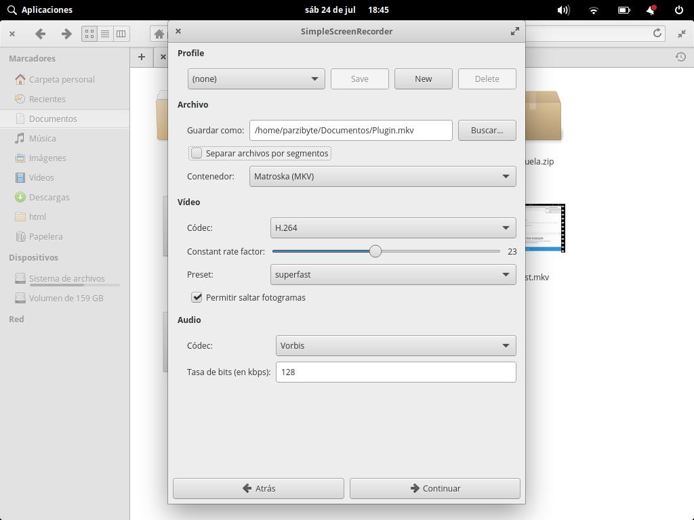This screenshot has width=694, height=520.
Task: Open Volumen de 159 GB device
Action: pyautogui.click(x=65, y=298)
